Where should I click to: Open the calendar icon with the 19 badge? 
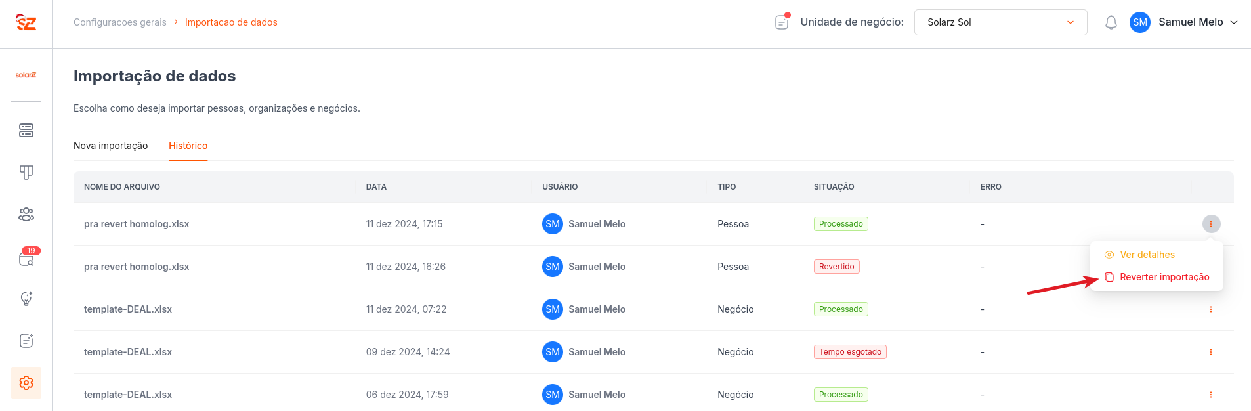click(26, 259)
